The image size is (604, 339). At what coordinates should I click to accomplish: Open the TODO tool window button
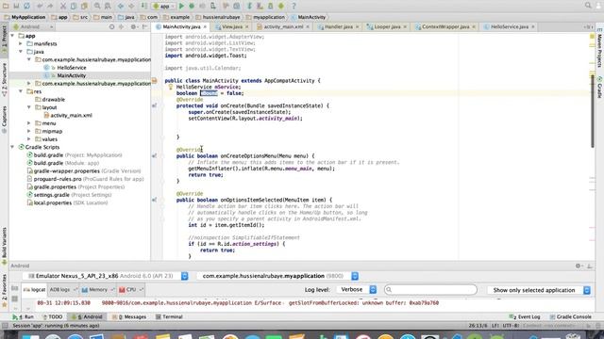53,316
